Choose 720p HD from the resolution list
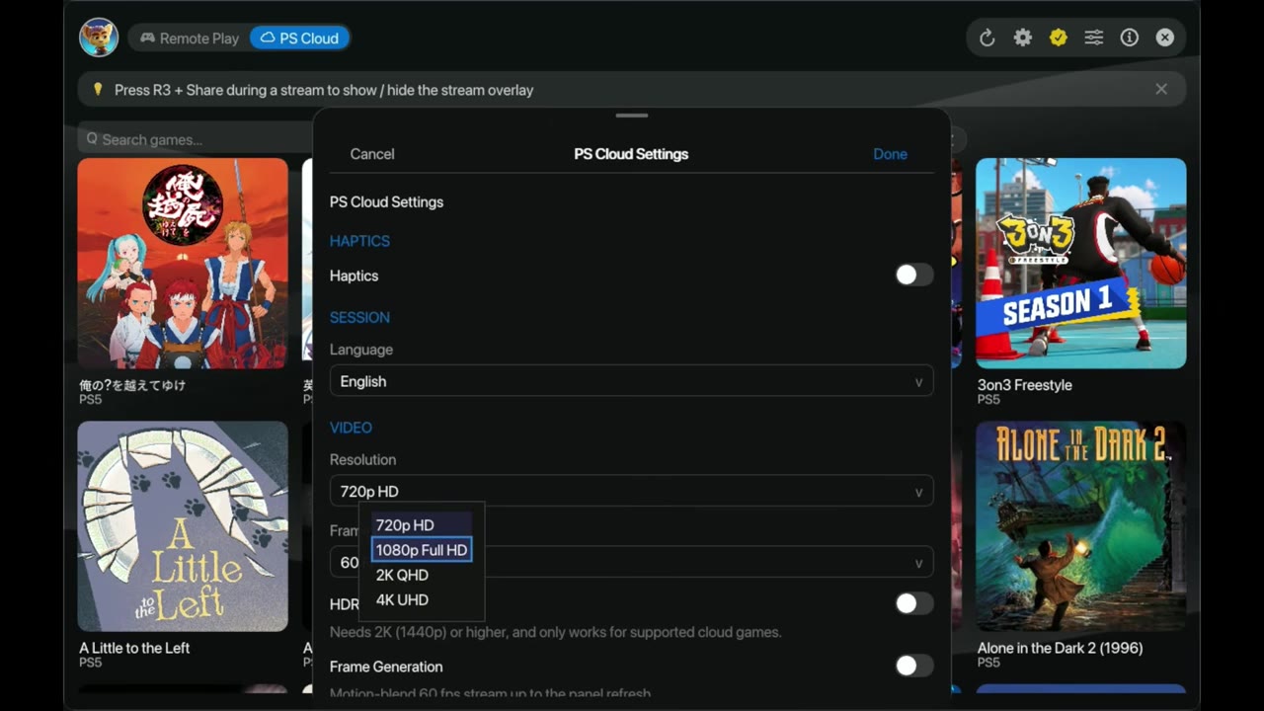 point(422,525)
